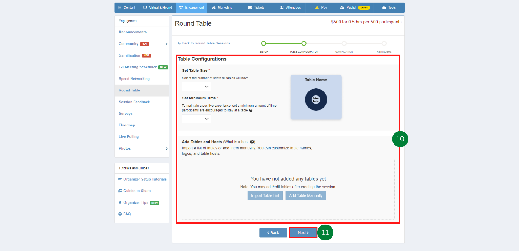The width and height of the screenshot is (519, 251).
Task: Click the Engagement networking icon
Action: click(x=181, y=8)
